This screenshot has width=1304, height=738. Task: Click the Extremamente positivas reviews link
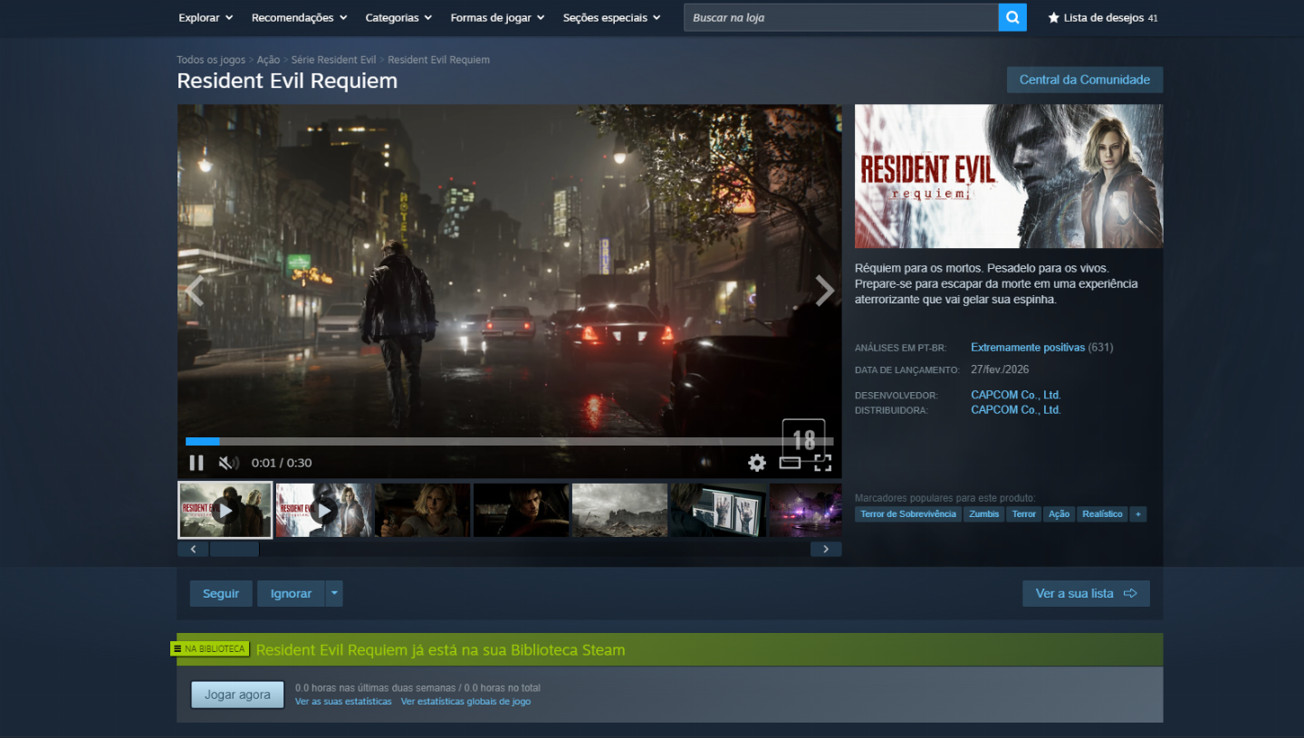pos(1028,348)
